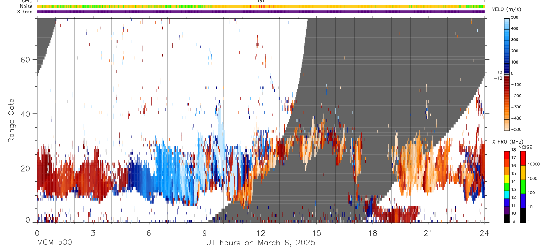This screenshot has width=545, height=252.
Task: Click the TX Freq row label at top
Action: tap(24, 12)
